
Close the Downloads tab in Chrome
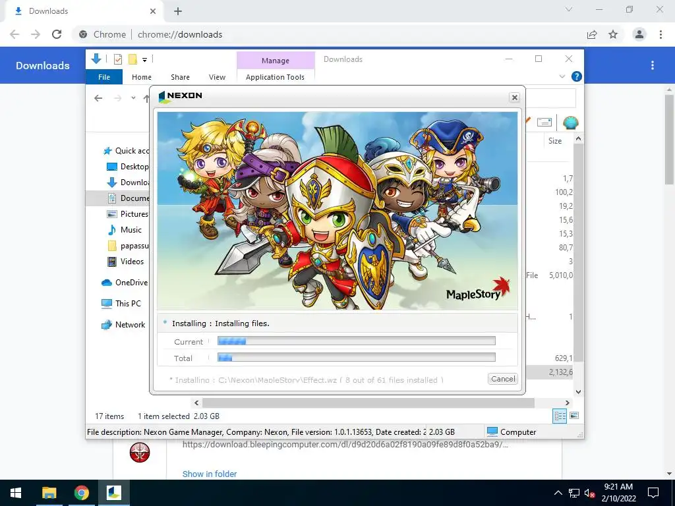click(x=153, y=11)
